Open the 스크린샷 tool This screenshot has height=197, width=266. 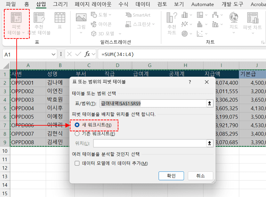coord(140,24)
